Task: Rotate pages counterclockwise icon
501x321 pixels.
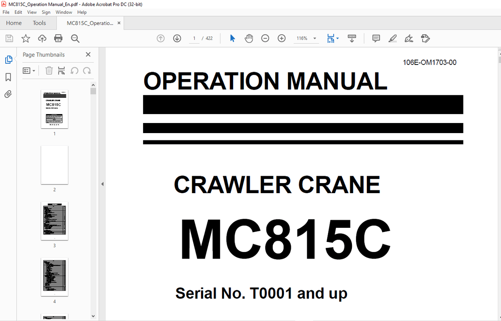Action: pos(74,71)
